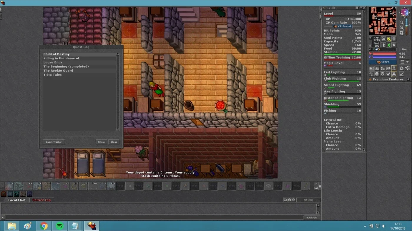This screenshot has width=412, height=231.
Task: Click the ignore list icon in chat bar
Action: [290, 200]
